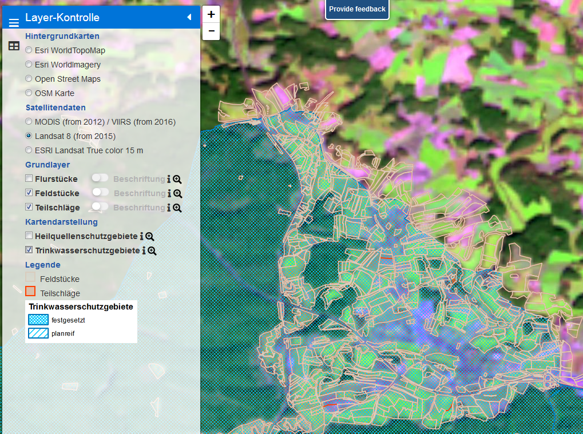This screenshot has width=583, height=434.
Task: Zoom to the Teilschläge layer with the magnifier
Action: pos(178,208)
